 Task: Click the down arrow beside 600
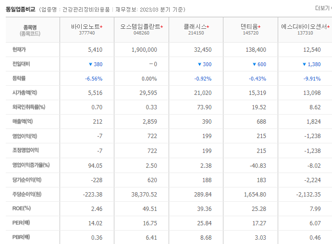point(254,64)
